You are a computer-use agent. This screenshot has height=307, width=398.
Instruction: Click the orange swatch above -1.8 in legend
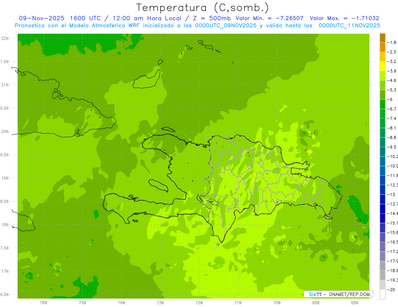[382, 38]
